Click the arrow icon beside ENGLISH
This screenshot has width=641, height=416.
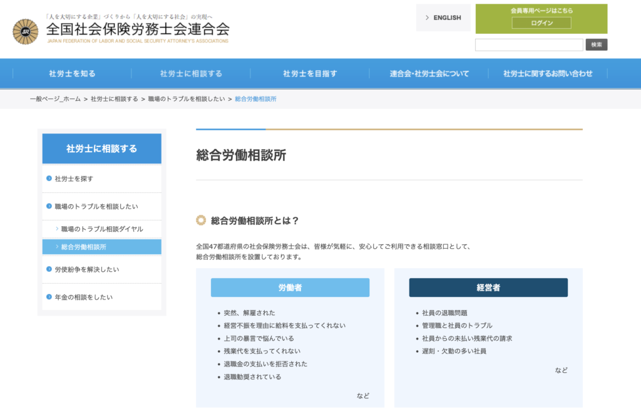tap(427, 18)
